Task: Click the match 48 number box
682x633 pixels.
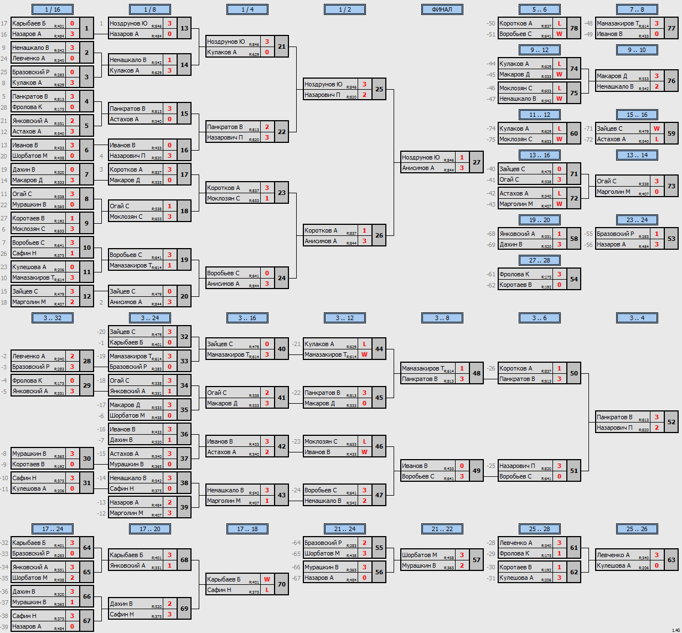Action: [477, 373]
